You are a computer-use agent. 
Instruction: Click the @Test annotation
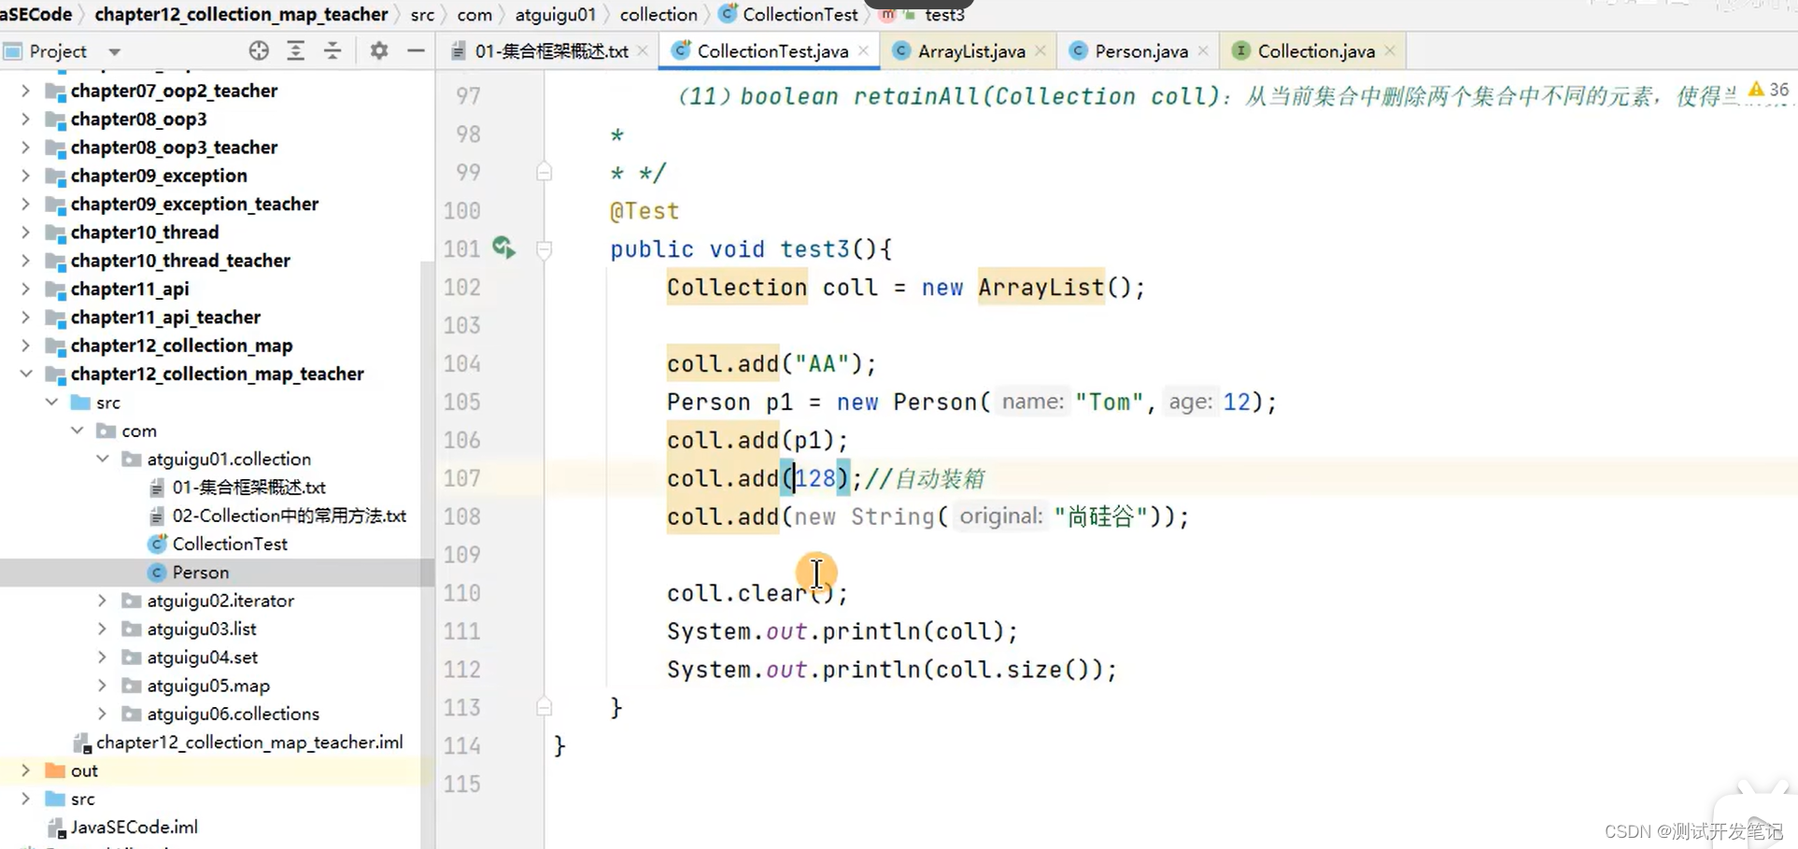tap(644, 211)
